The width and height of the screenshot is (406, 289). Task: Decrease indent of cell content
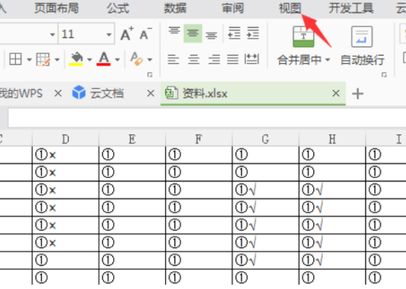tap(234, 34)
